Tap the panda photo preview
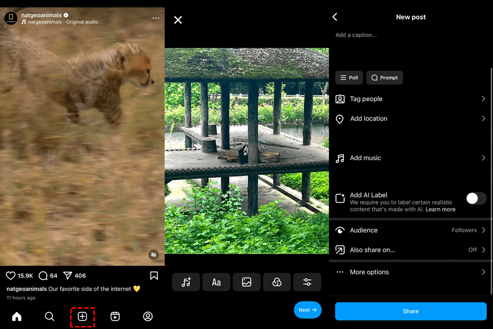Screen dimensions: 493x329 point(247,151)
